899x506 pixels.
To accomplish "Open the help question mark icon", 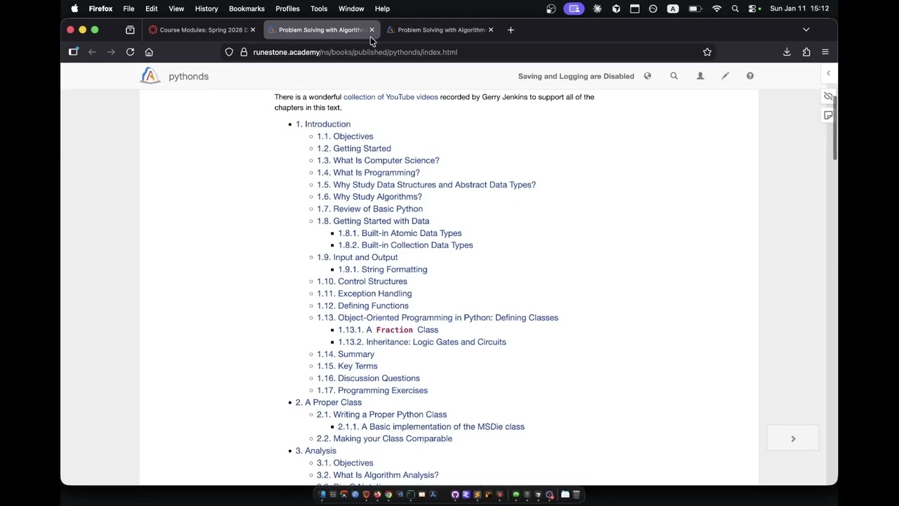I will pos(750,76).
